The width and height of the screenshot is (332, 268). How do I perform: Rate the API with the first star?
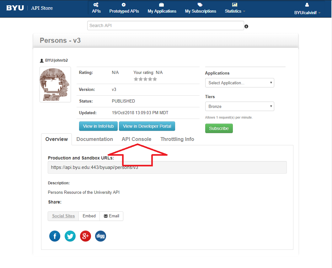click(x=136, y=79)
